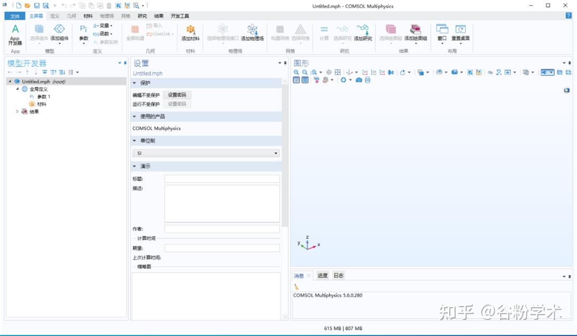
Task: Switch to the 开发工具 ribbon tab
Action: [180, 16]
